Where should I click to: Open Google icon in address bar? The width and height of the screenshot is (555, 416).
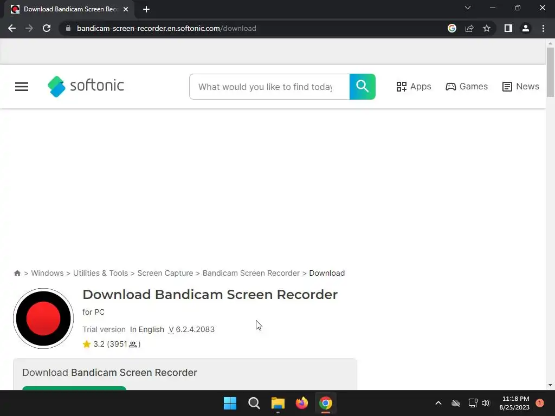[451, 28]
